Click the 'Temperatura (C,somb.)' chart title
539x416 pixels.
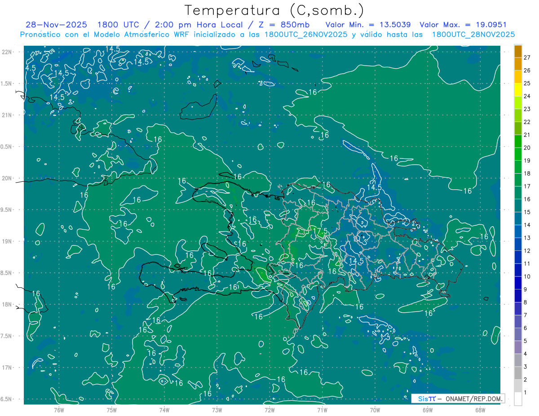(274, 10)
